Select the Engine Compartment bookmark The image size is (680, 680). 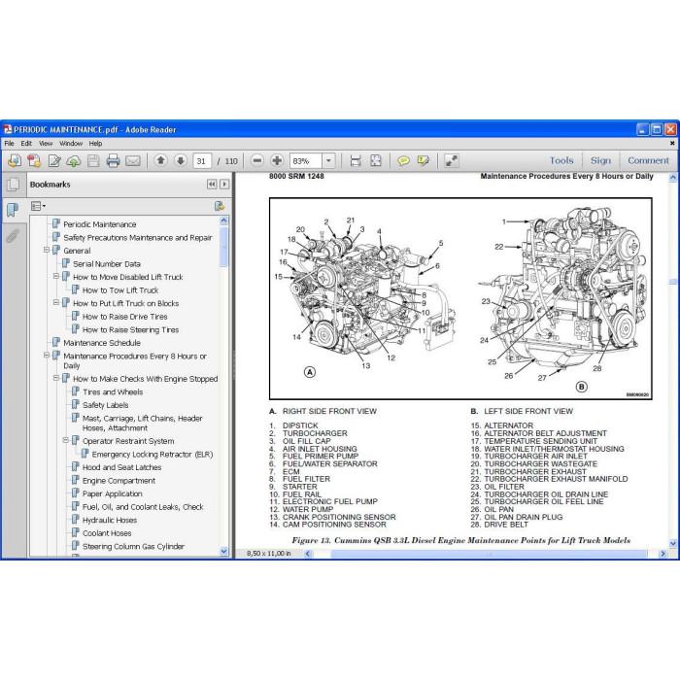[x=119, y=481]
